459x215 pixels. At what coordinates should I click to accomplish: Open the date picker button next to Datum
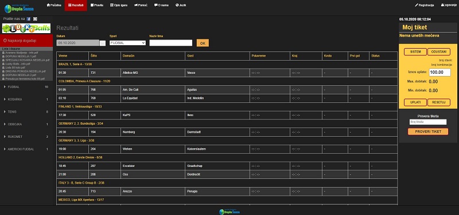point(103,43)
